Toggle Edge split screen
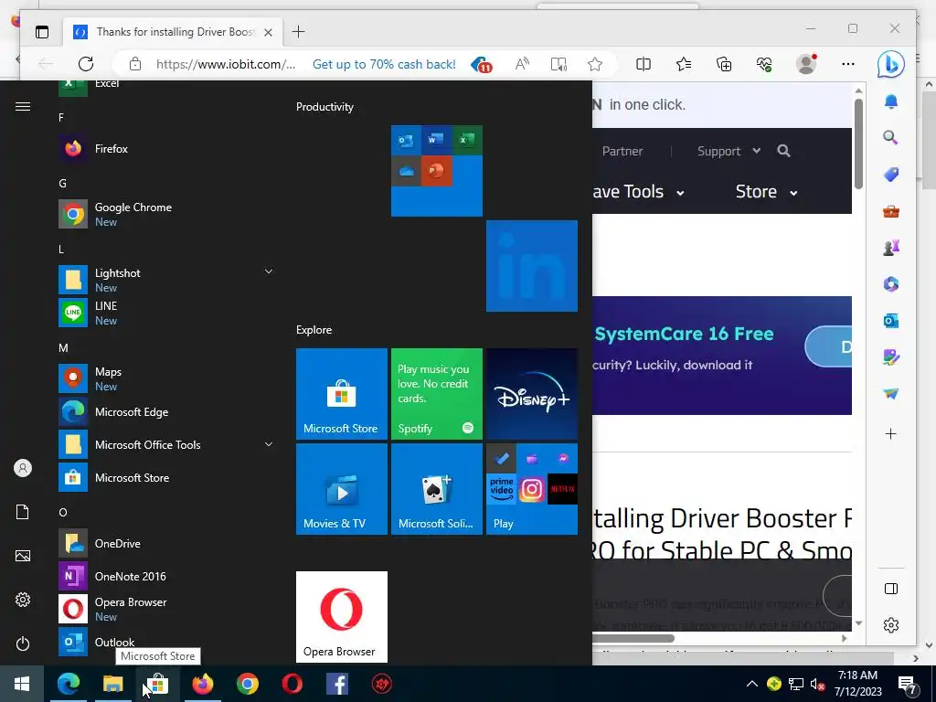Image resolution: width=936 pixels, height=702 pixels. (643, 64)
